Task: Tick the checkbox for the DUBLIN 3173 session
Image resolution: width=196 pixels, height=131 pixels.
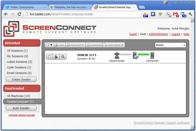Action: pos(50,57)
